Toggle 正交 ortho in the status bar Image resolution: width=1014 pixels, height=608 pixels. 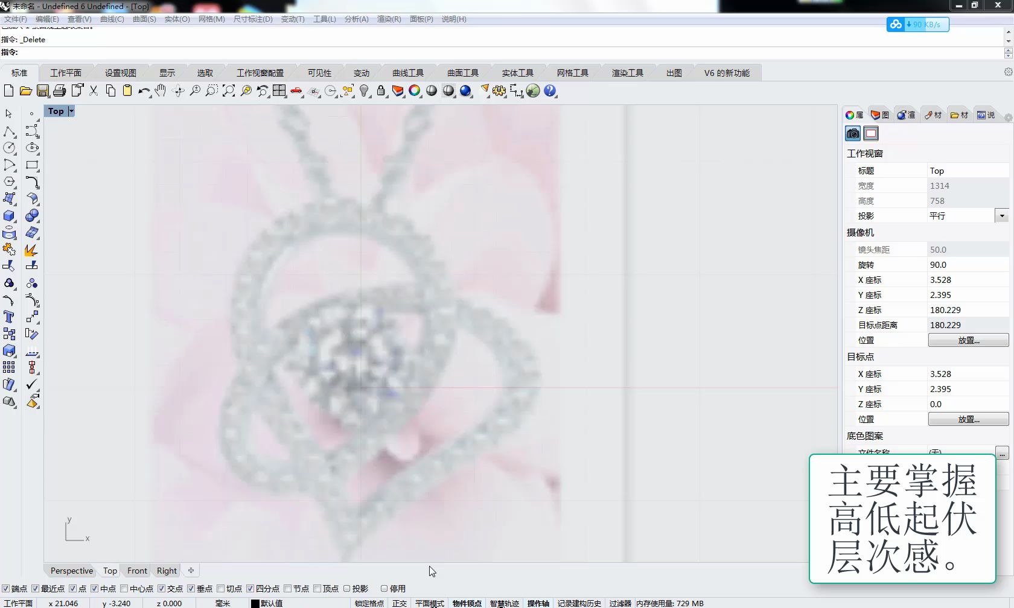pos(400,603)
